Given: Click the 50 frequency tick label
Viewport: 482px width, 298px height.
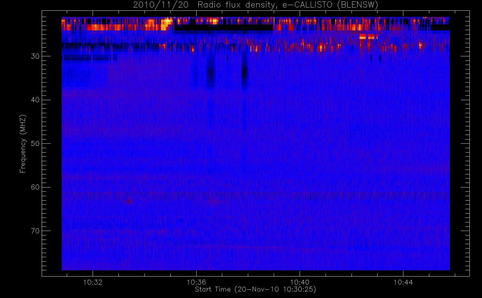Looking at the screenshot, I should (x=35, y=143).
